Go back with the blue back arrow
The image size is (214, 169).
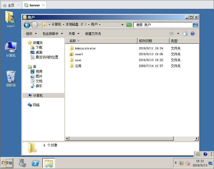27,25
